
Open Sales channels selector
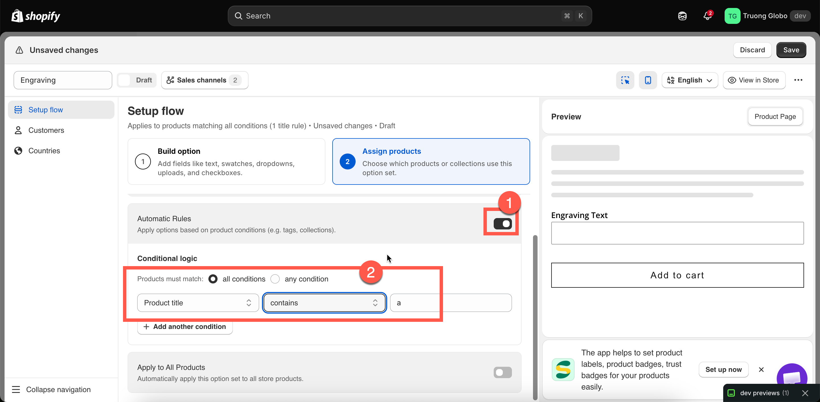tap(205, 80)
